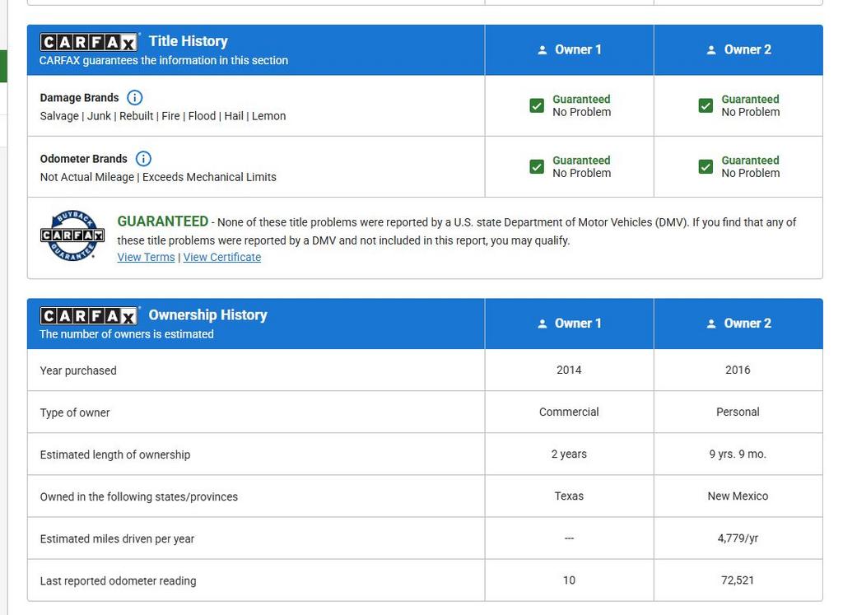Open the View Certificate link
This screenshot has width=843, height=615.
[222, 257]
